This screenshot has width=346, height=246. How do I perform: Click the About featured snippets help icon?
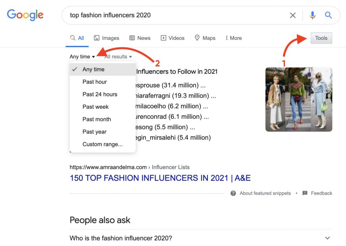pyautogui.click(x=233, y=193)
